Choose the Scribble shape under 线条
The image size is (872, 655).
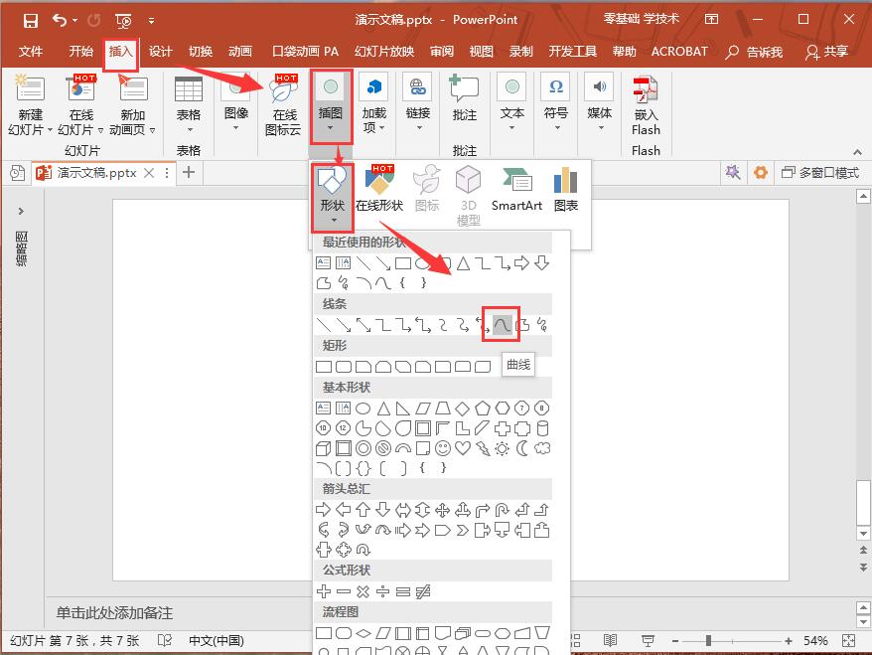(542, 324)
